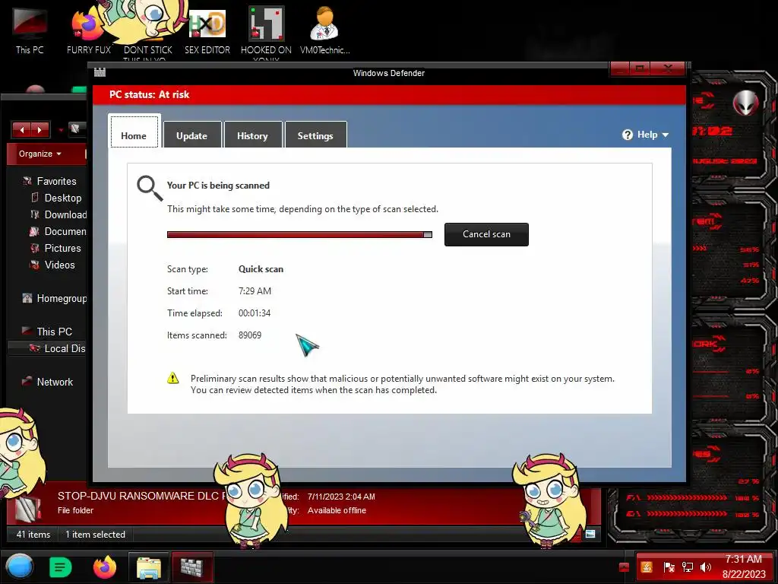
Task: Select Documents in the Explorer sidebar
Action: pos(59,232)
